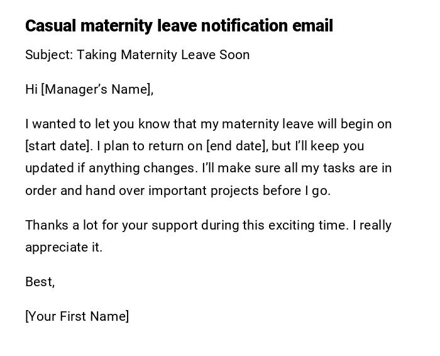Click the '[start date]' placeholder
Image resolution: width=440 pixels, height=356 pixels.
tap(57, 146)
